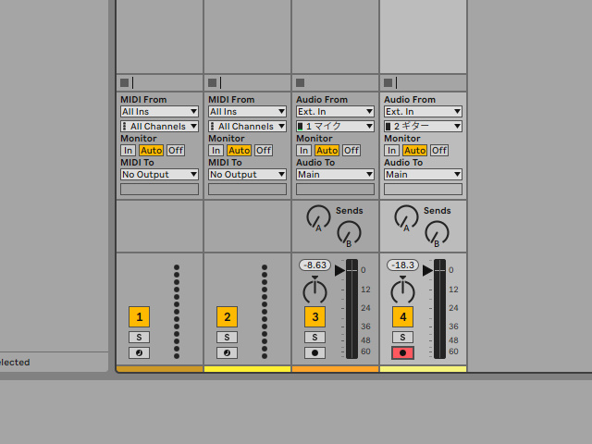Switch track 4 Monitor to In
This screenshot has height=444, width=592.
coord(391,150)
